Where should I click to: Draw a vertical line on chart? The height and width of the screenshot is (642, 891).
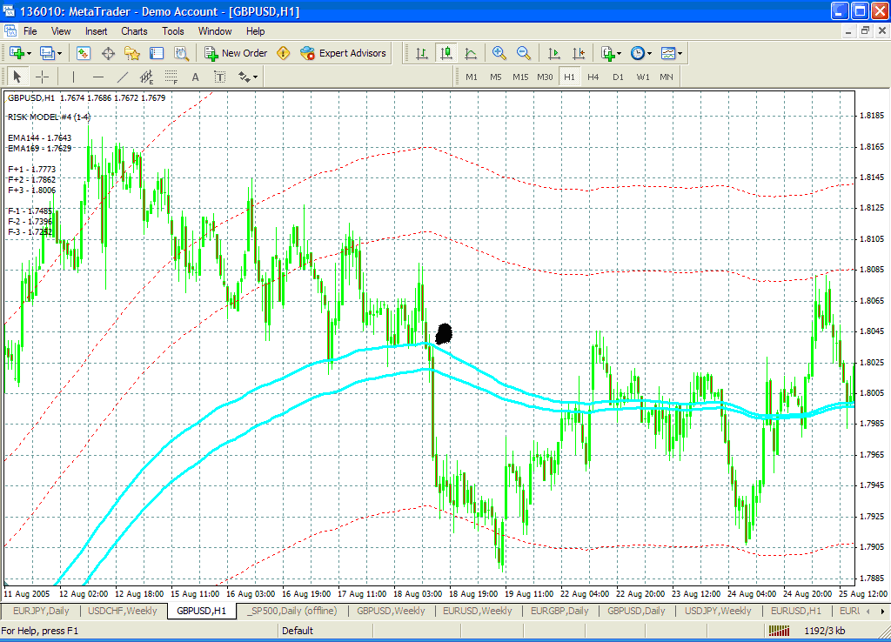pyautogui.click(x=73, y=77)
